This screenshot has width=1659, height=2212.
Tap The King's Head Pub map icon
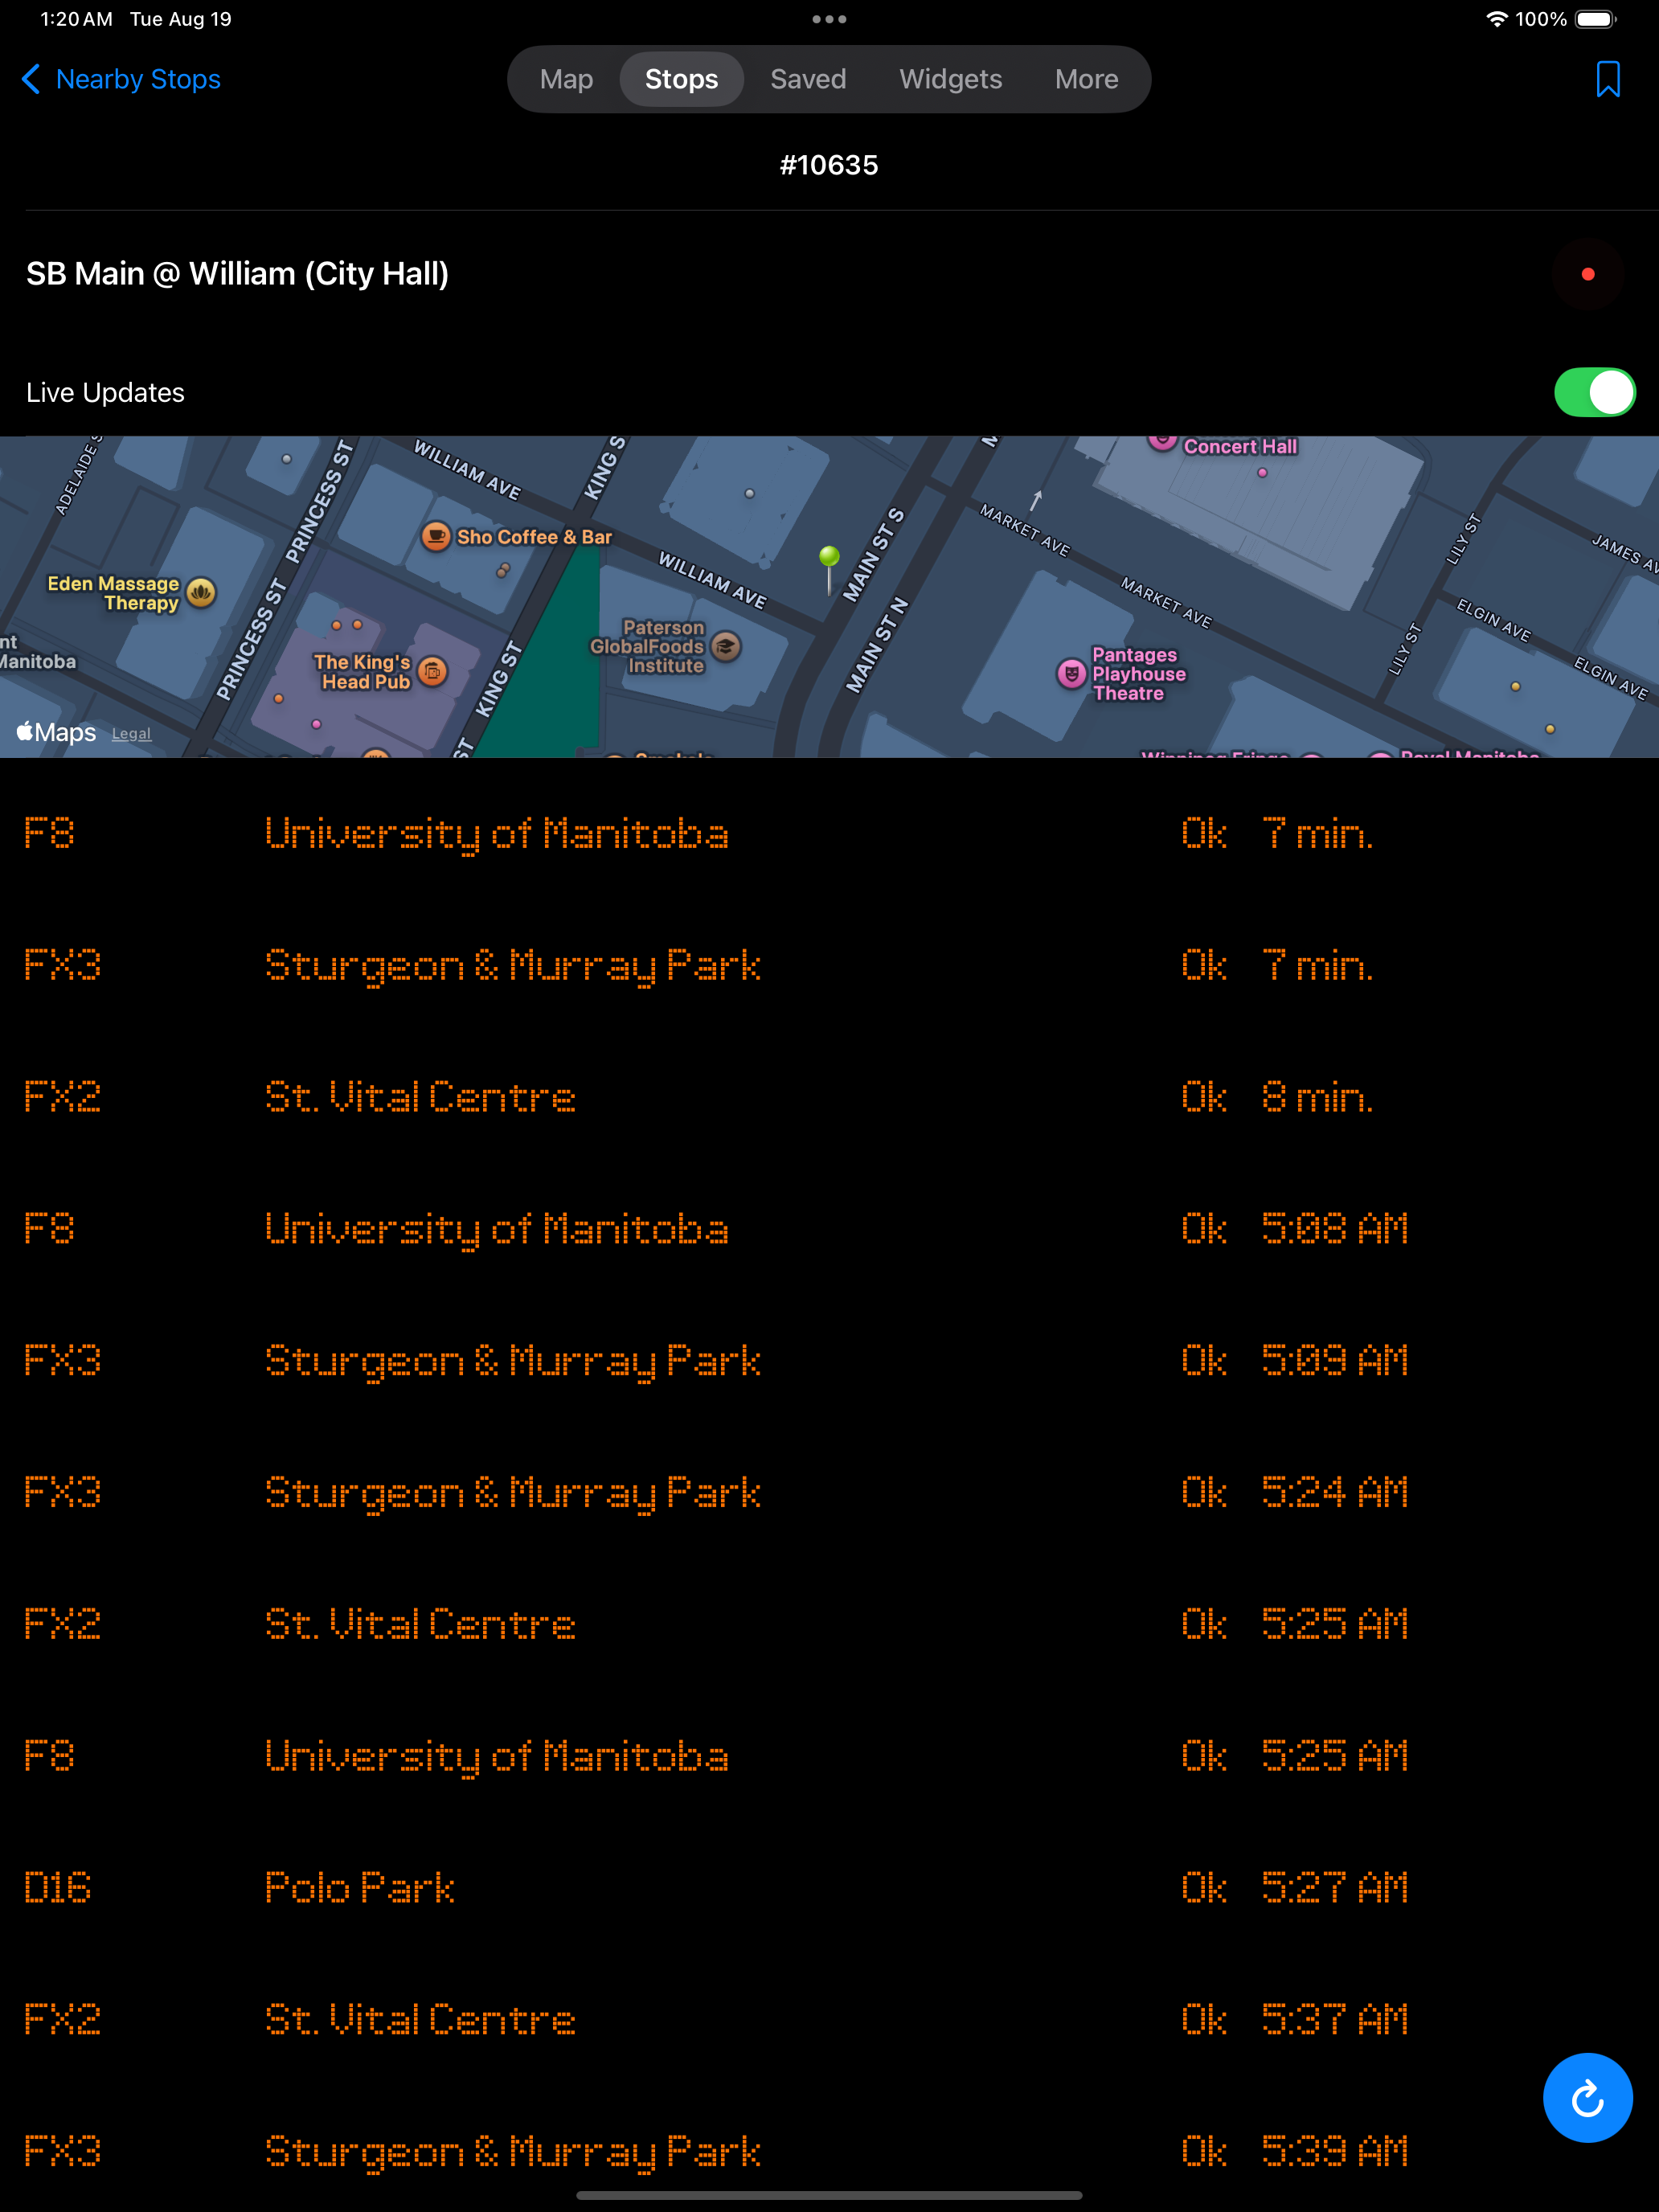click(432, 671)
